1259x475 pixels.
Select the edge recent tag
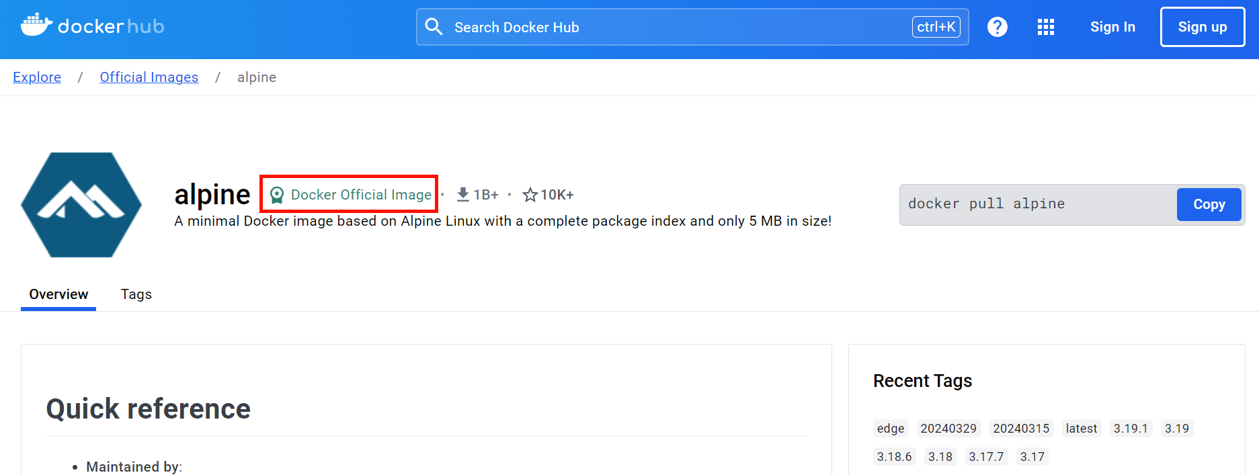pos(890,429)
